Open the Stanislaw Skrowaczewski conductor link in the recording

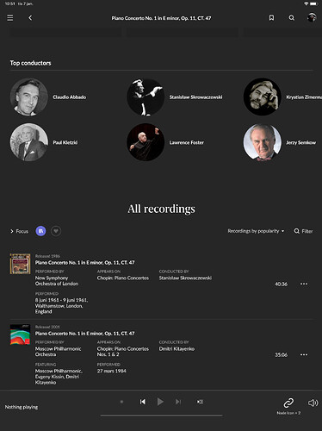[x=185, y=278]
